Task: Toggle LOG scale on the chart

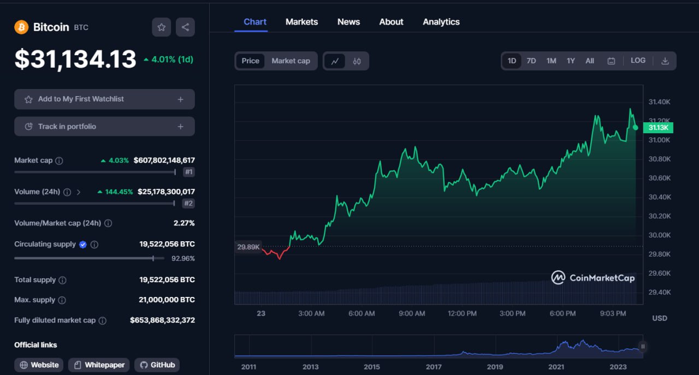Action: (x=638, y=61)
